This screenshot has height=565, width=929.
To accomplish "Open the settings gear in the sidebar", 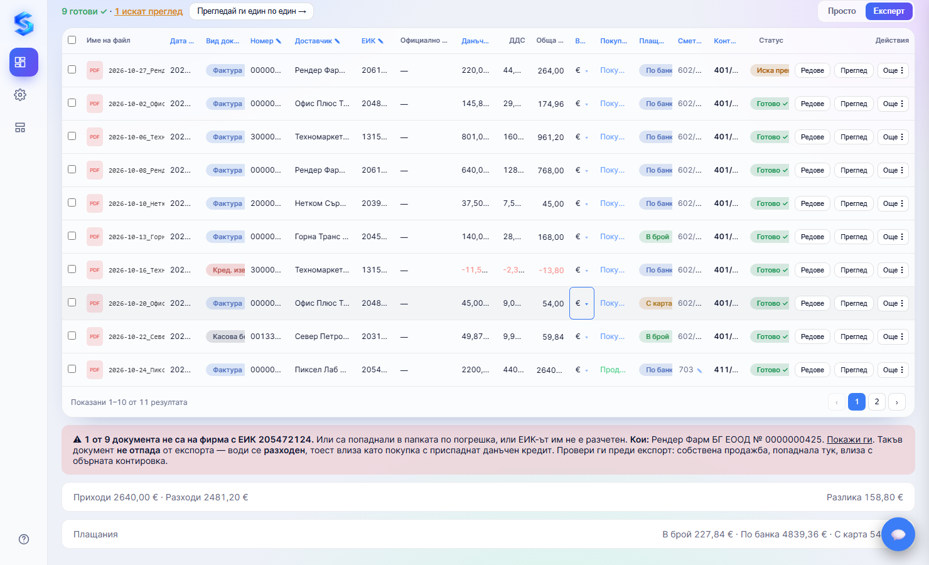I will 20,95.
